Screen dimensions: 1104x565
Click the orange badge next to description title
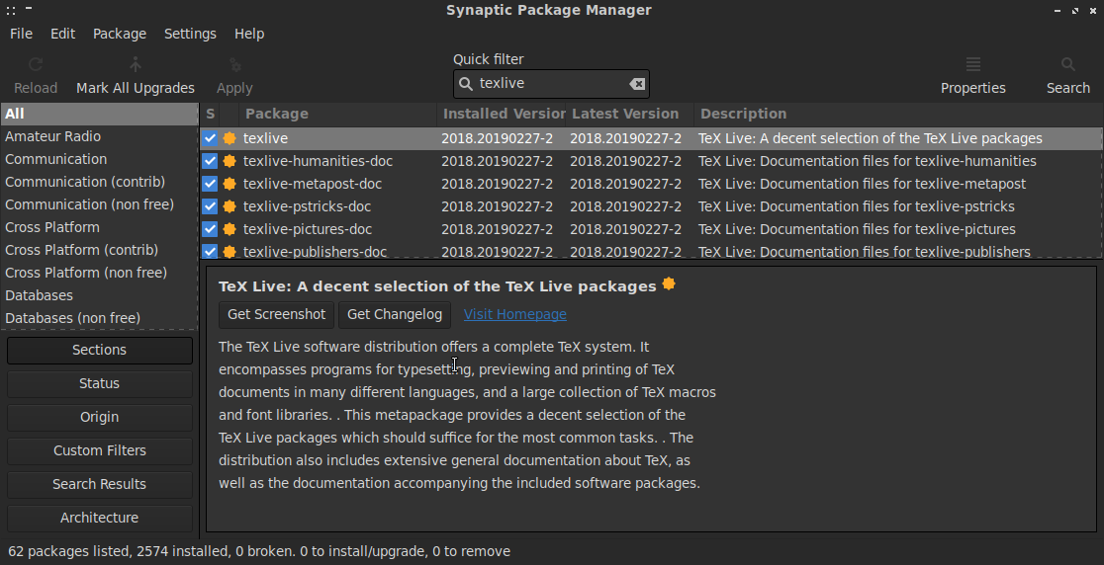[669, 283]
